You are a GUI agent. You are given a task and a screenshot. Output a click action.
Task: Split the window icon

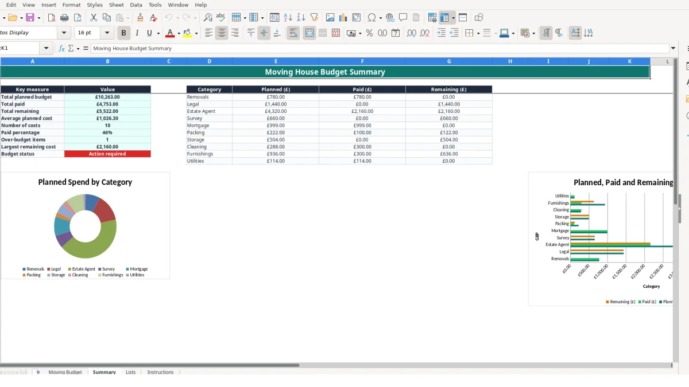coord(463,18)
